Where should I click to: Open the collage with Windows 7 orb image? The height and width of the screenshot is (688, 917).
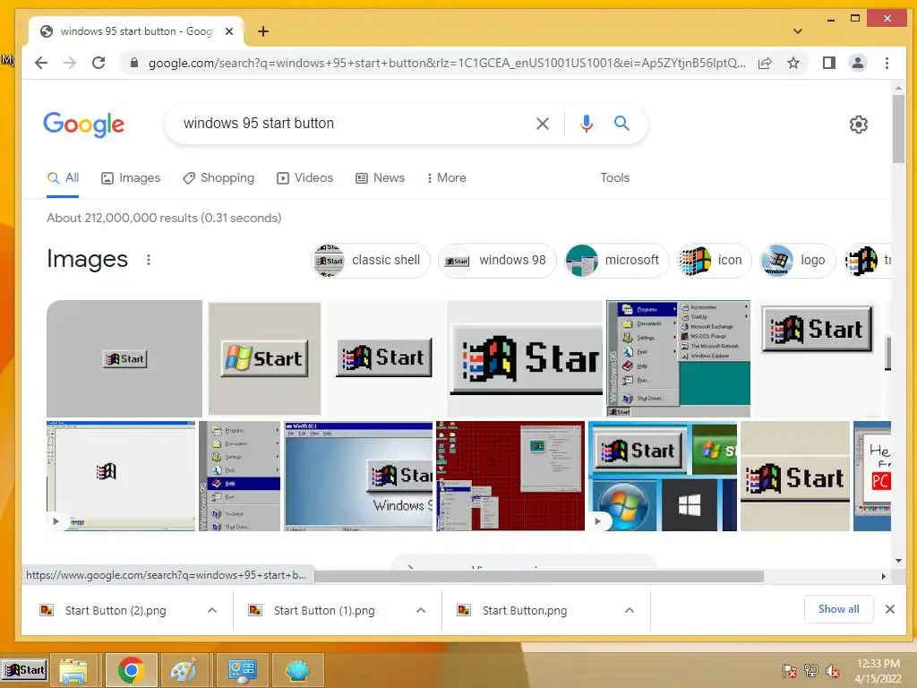(x=663, y=477)
